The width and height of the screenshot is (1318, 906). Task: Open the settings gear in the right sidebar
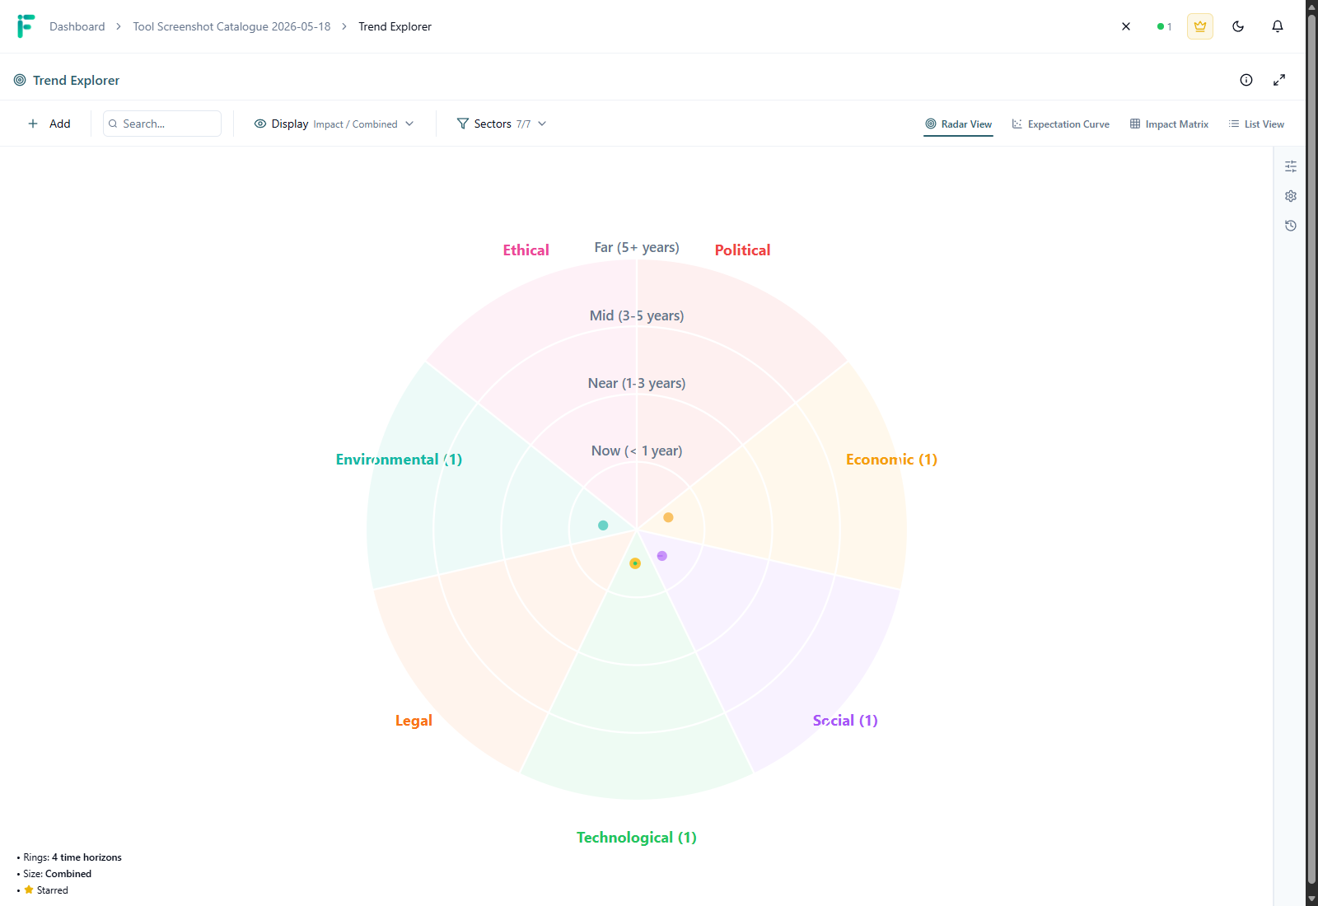[1291, 196]
